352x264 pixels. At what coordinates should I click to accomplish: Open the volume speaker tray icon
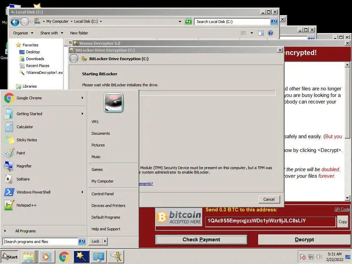click(319, 257)
